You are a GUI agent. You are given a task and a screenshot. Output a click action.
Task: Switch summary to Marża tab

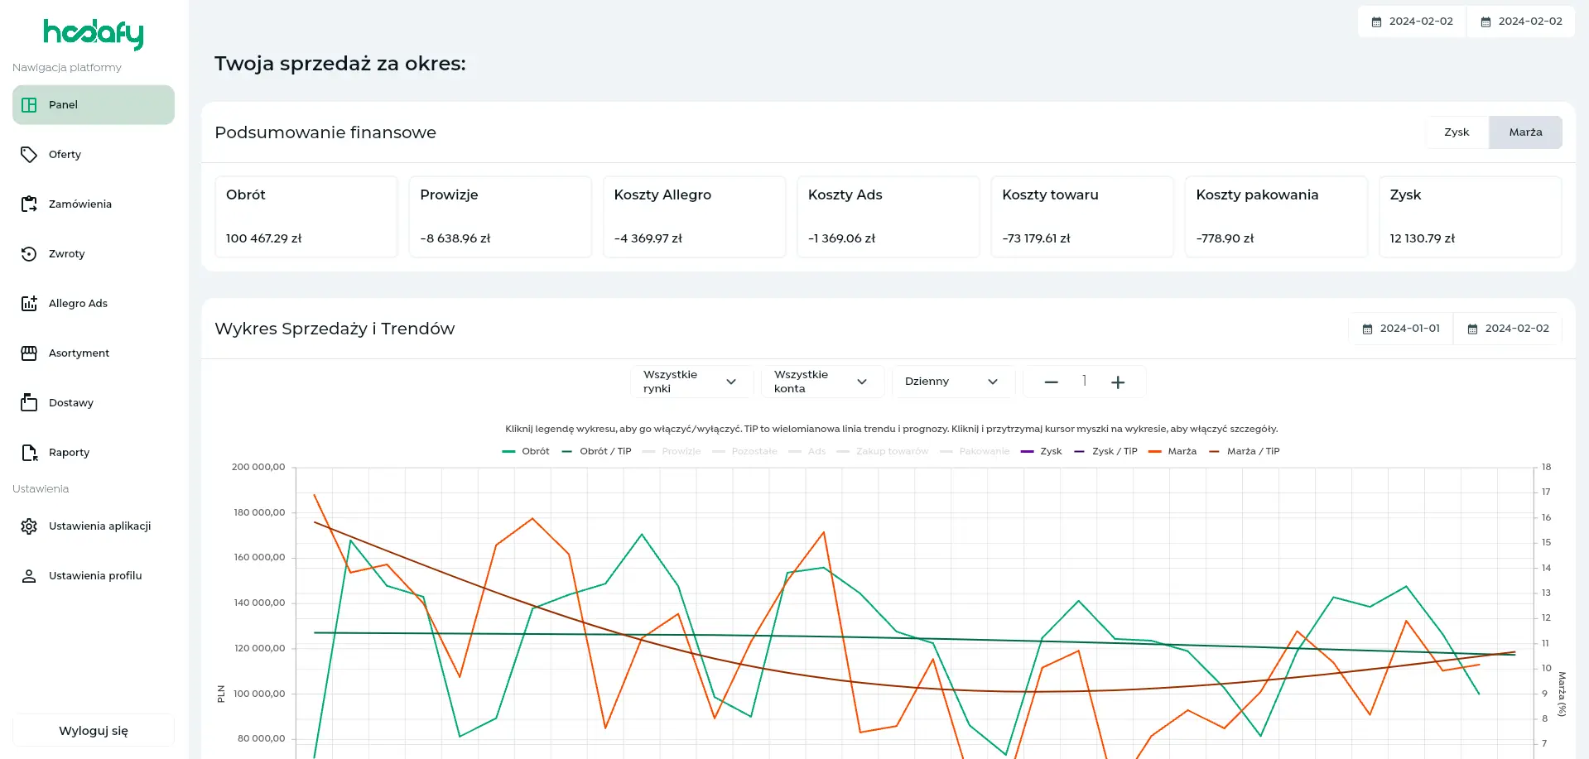(1525, 132)
